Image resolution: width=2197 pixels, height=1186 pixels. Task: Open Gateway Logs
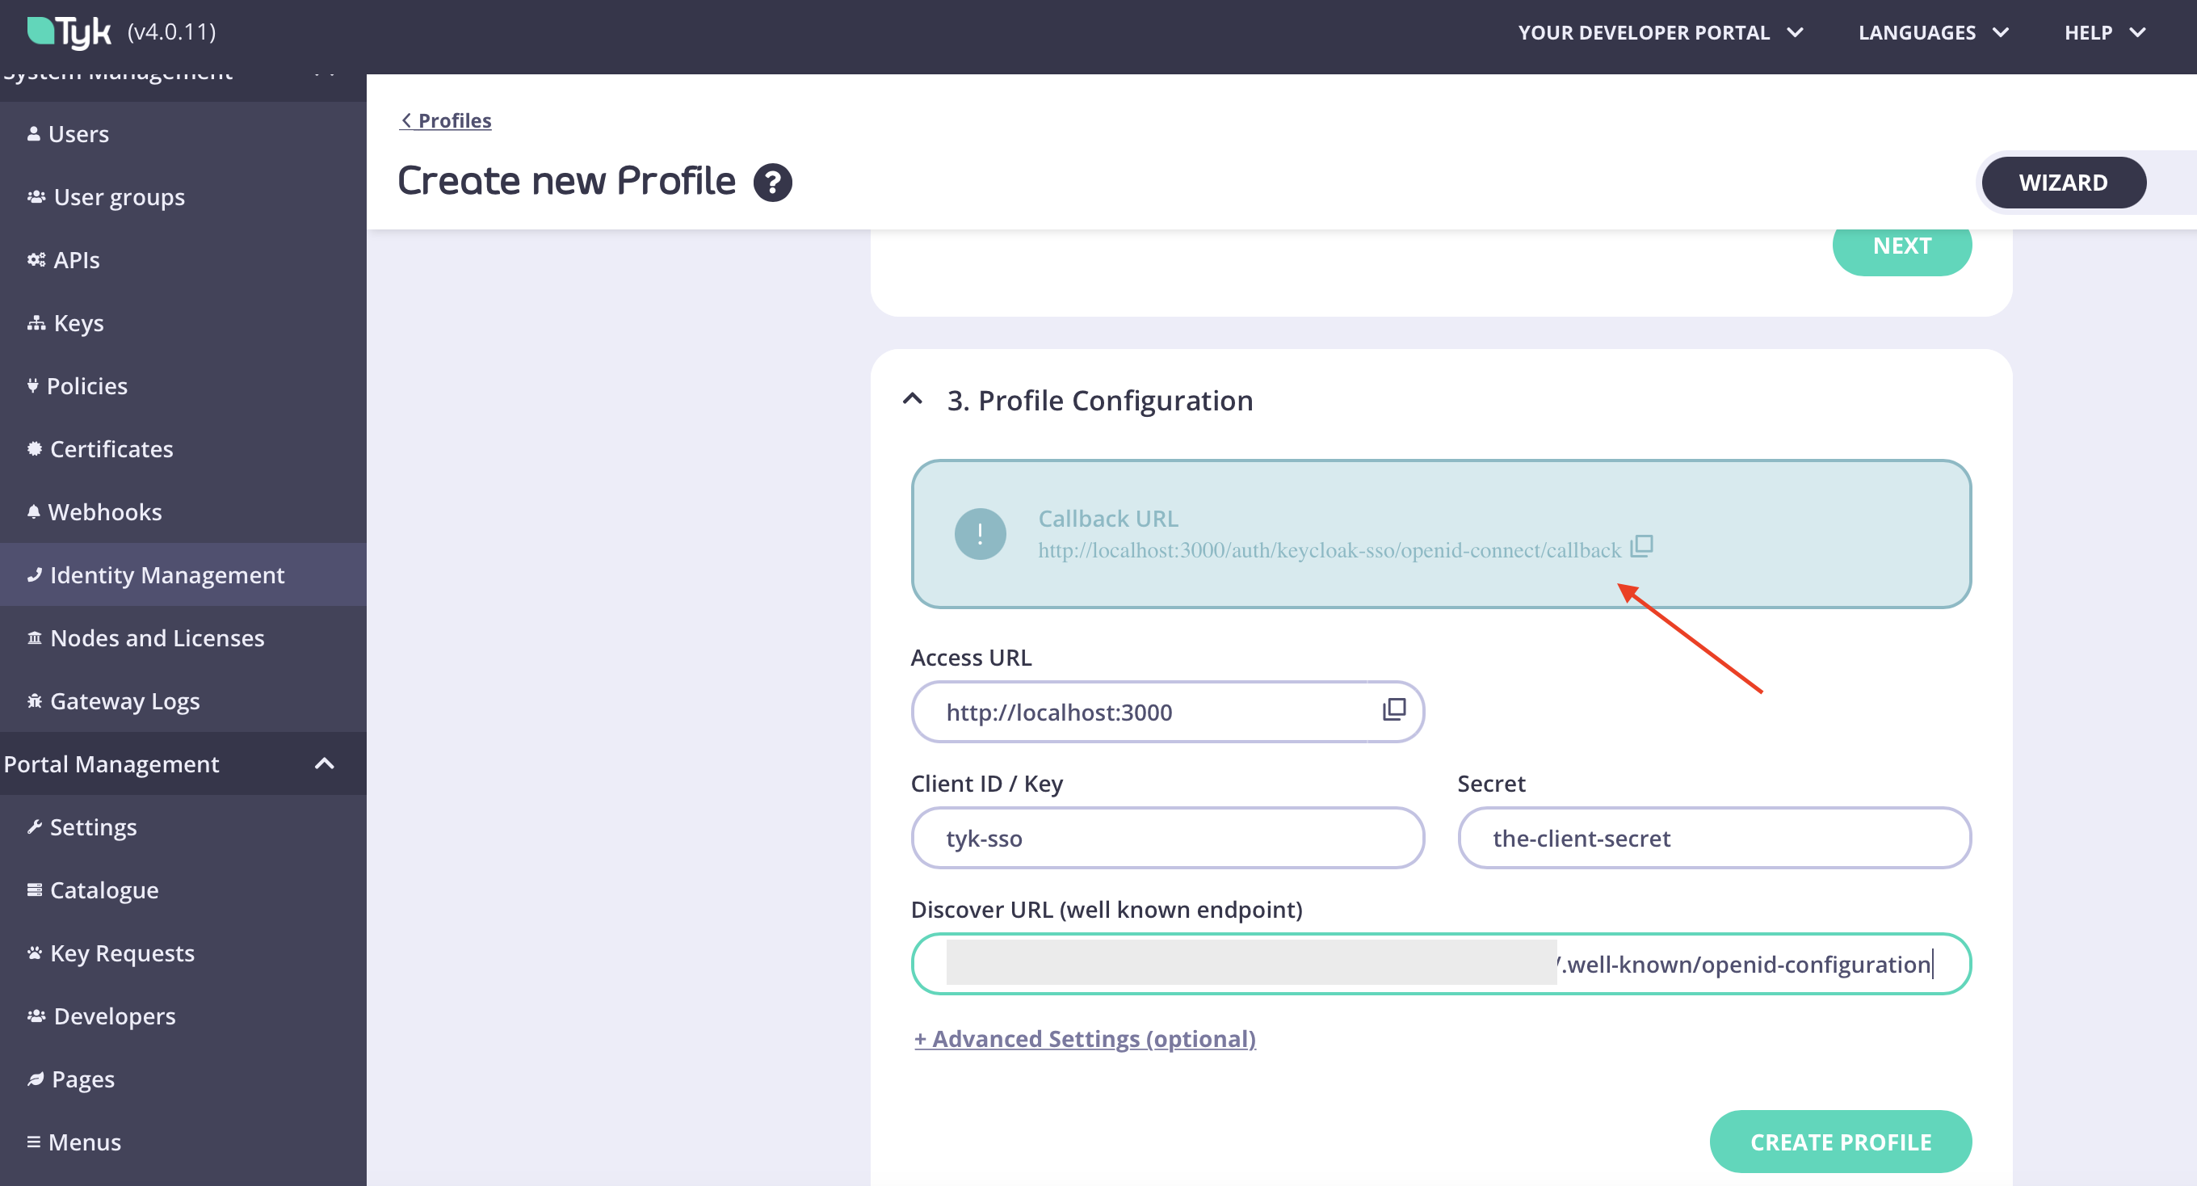point(124,700)
